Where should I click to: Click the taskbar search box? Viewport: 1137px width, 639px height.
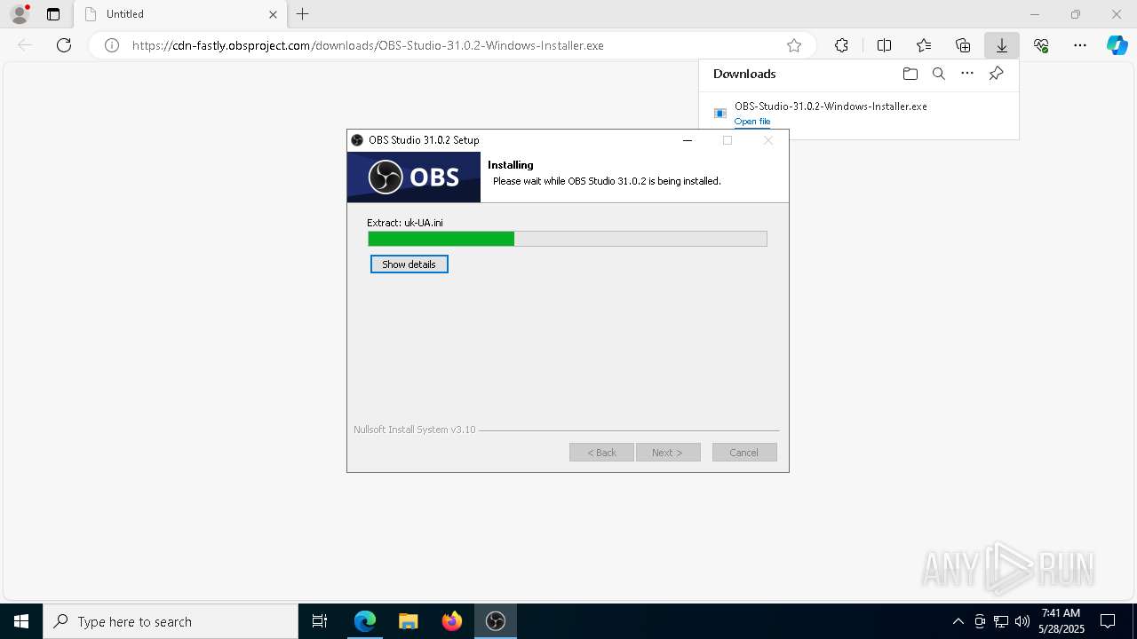pos(171,621)
